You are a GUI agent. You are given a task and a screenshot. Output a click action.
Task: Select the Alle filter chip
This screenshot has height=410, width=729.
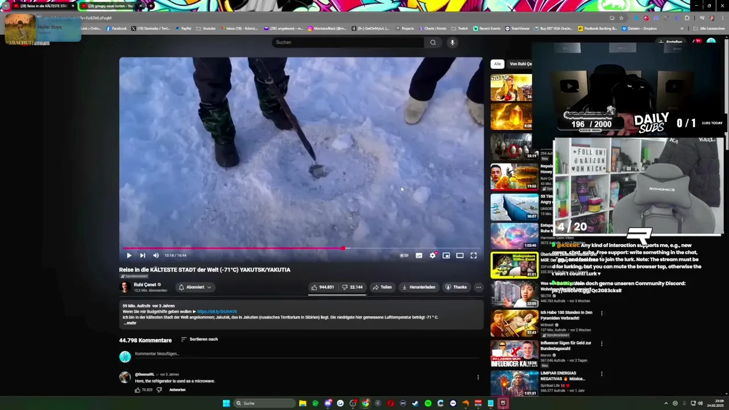(497, 64)
